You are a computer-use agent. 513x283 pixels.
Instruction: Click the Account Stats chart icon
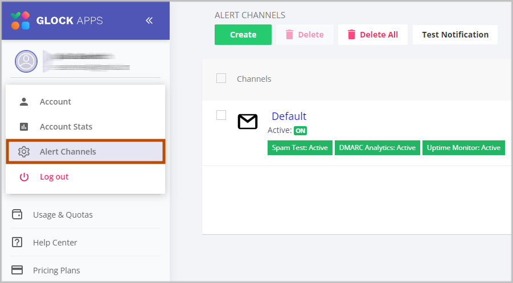24,127
